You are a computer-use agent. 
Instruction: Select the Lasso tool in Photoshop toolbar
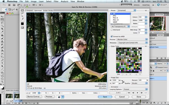pos(2,23)
